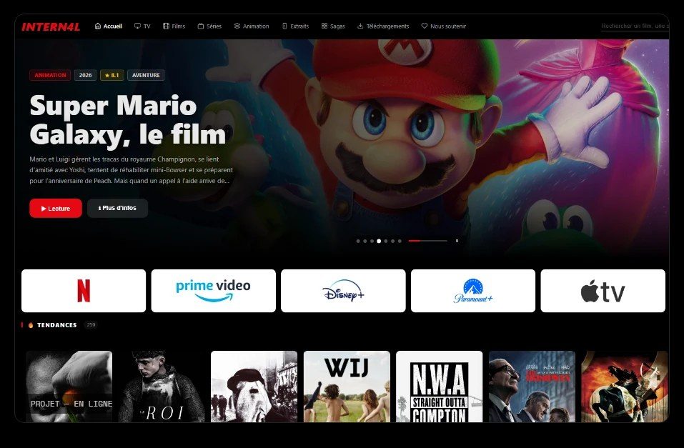
Task: Select the seventh carousel slide dot
Action: coord(400,241)
